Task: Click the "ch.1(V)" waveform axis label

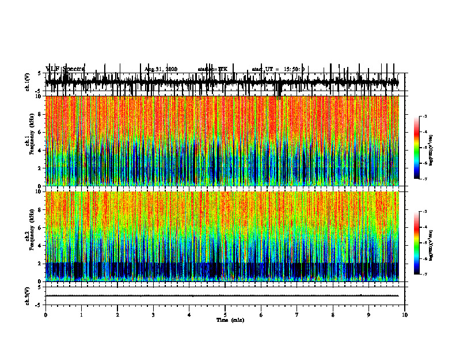Action: tap(28, 82)
